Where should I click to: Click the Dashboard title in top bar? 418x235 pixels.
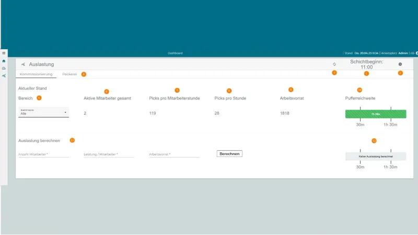[x=175, y=53]
